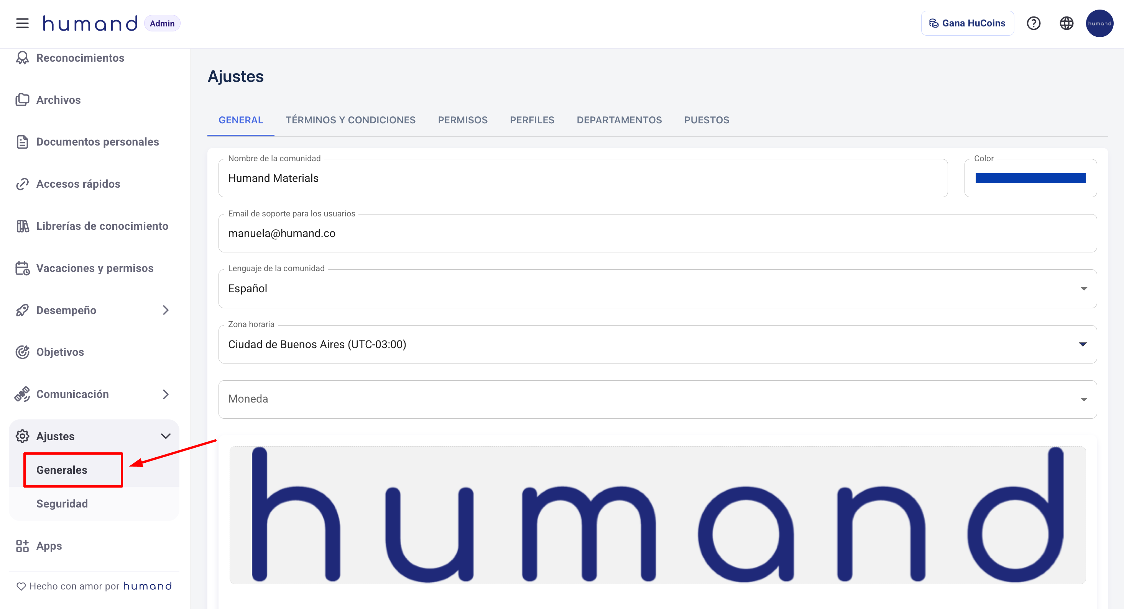The image size is (1124, 609).
Task: Switch to the DEPARTAMENTOS tab
Action: pos(619,120)
